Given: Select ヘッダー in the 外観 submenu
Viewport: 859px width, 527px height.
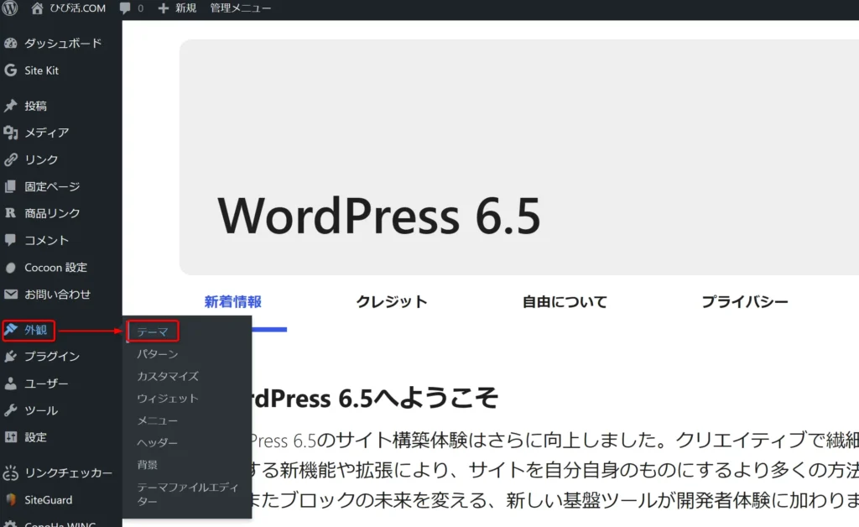Looking at the screenshot, I should click(157, 442).
